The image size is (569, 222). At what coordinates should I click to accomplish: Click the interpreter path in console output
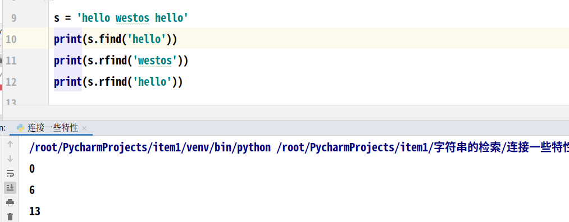[150, 147]
